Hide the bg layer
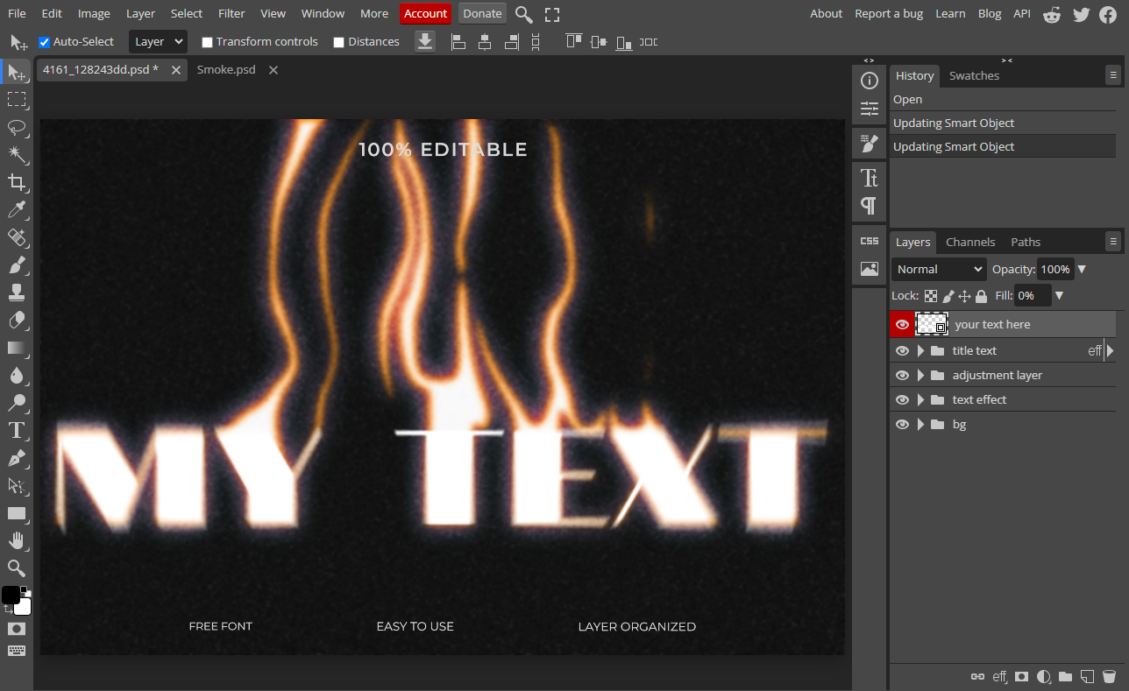Viewport: 1129px width, 691px height. click(x=902, y=424)
